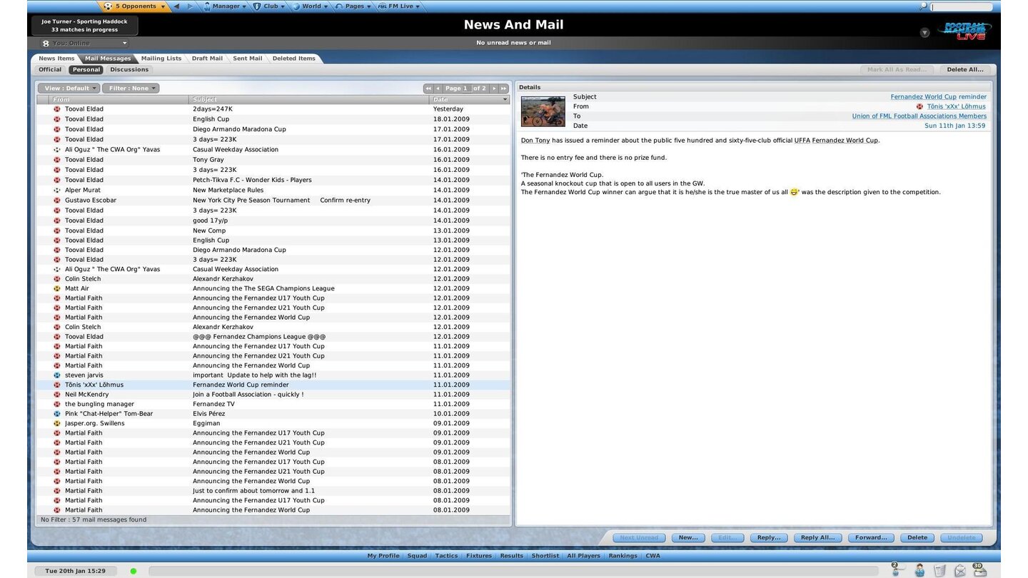
Task: Click the search magnifier icon at top right
Action: [923, 6]
